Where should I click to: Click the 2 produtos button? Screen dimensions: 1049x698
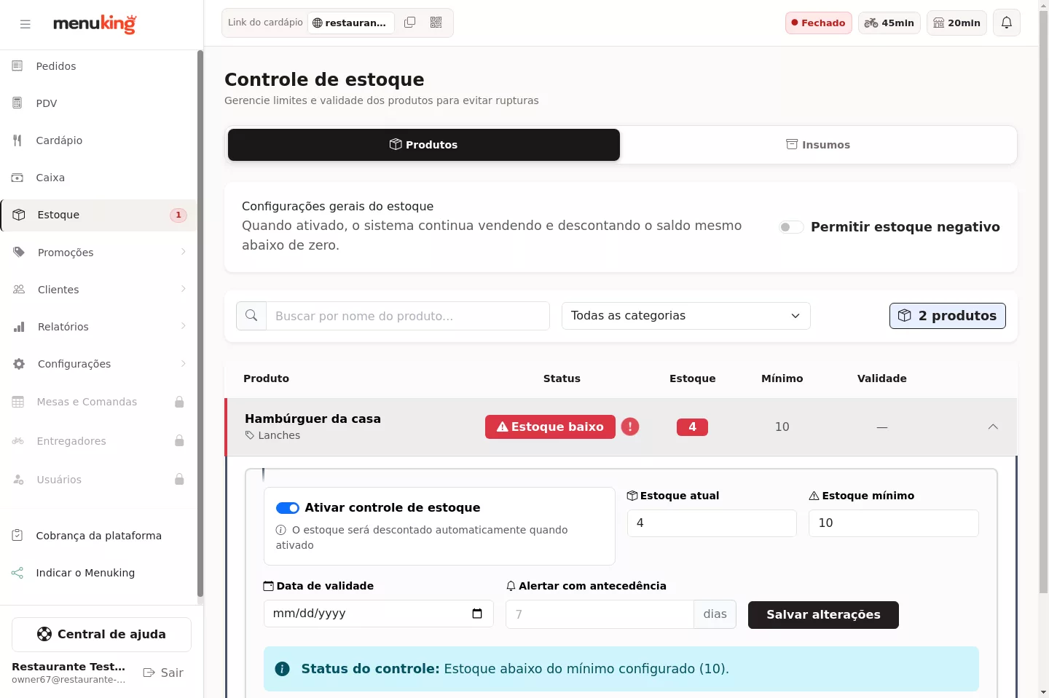(948, 316)
